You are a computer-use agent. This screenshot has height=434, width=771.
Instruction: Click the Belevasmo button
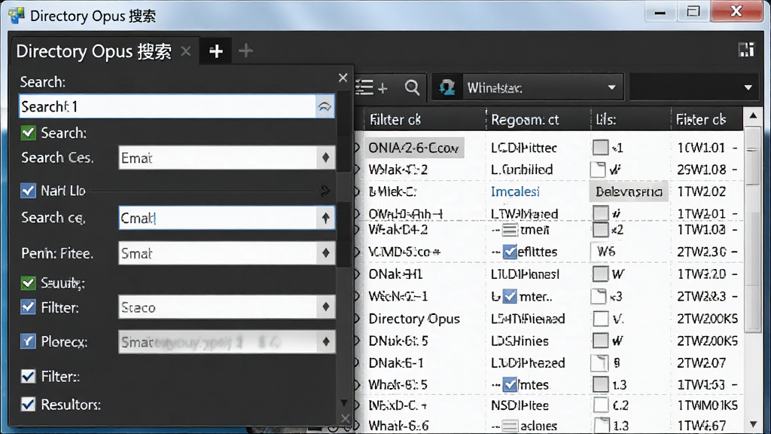tap(629, 191)
